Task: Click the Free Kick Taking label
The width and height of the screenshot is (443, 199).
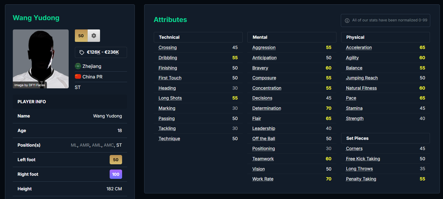Action: (x=363, y=159)
